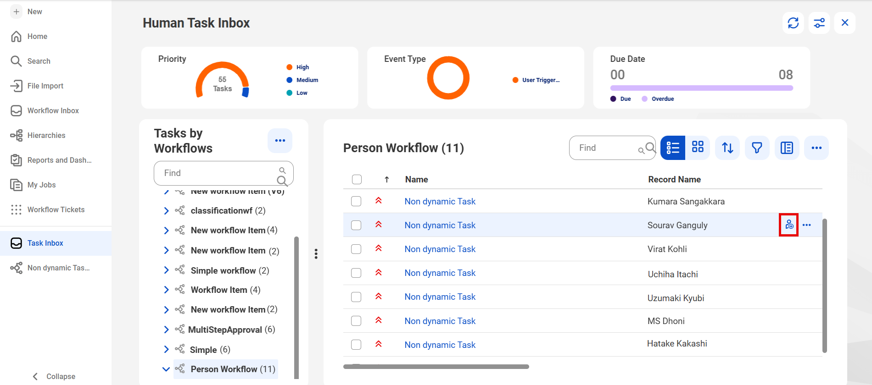Screen dimensions: 872x385
Task: Collapse the Person Workflow (11) node
Action: (x=166, y=369)
